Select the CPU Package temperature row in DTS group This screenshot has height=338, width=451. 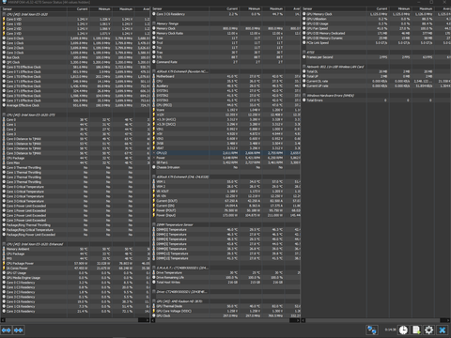[x=75, y=158]
